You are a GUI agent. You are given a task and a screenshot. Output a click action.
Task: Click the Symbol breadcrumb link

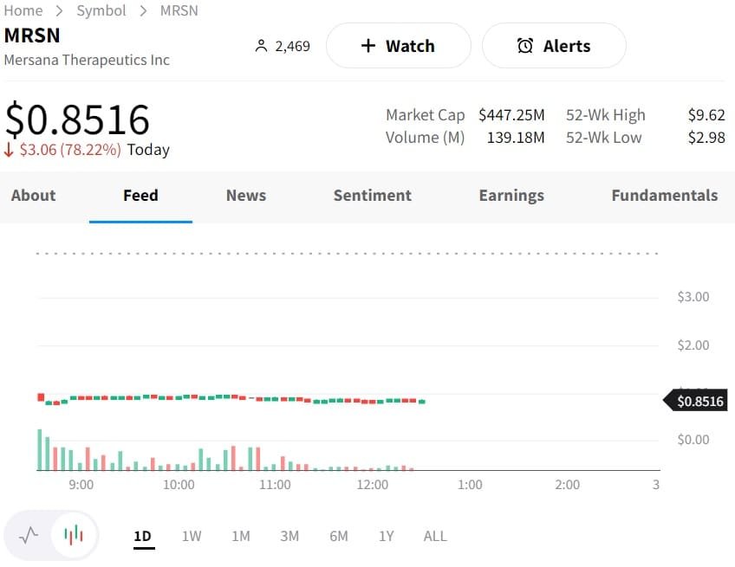101,10
